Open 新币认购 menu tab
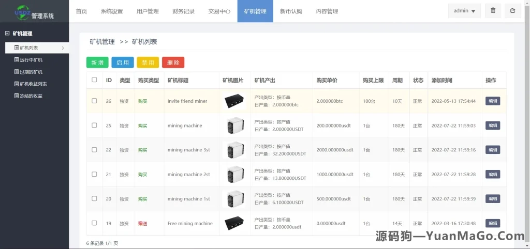Image resolution: width=530 pixels, height=249 pixels. coord(291,11)
